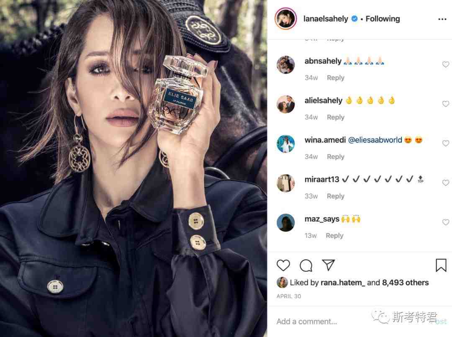
Task: Open the three-dot more options menu
Action: coord(442,19)
